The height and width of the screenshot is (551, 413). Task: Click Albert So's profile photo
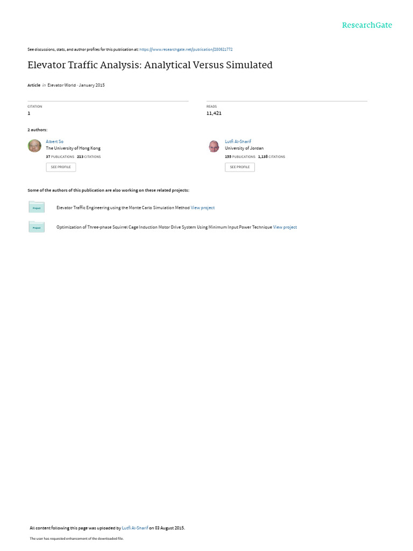(34, 146)
